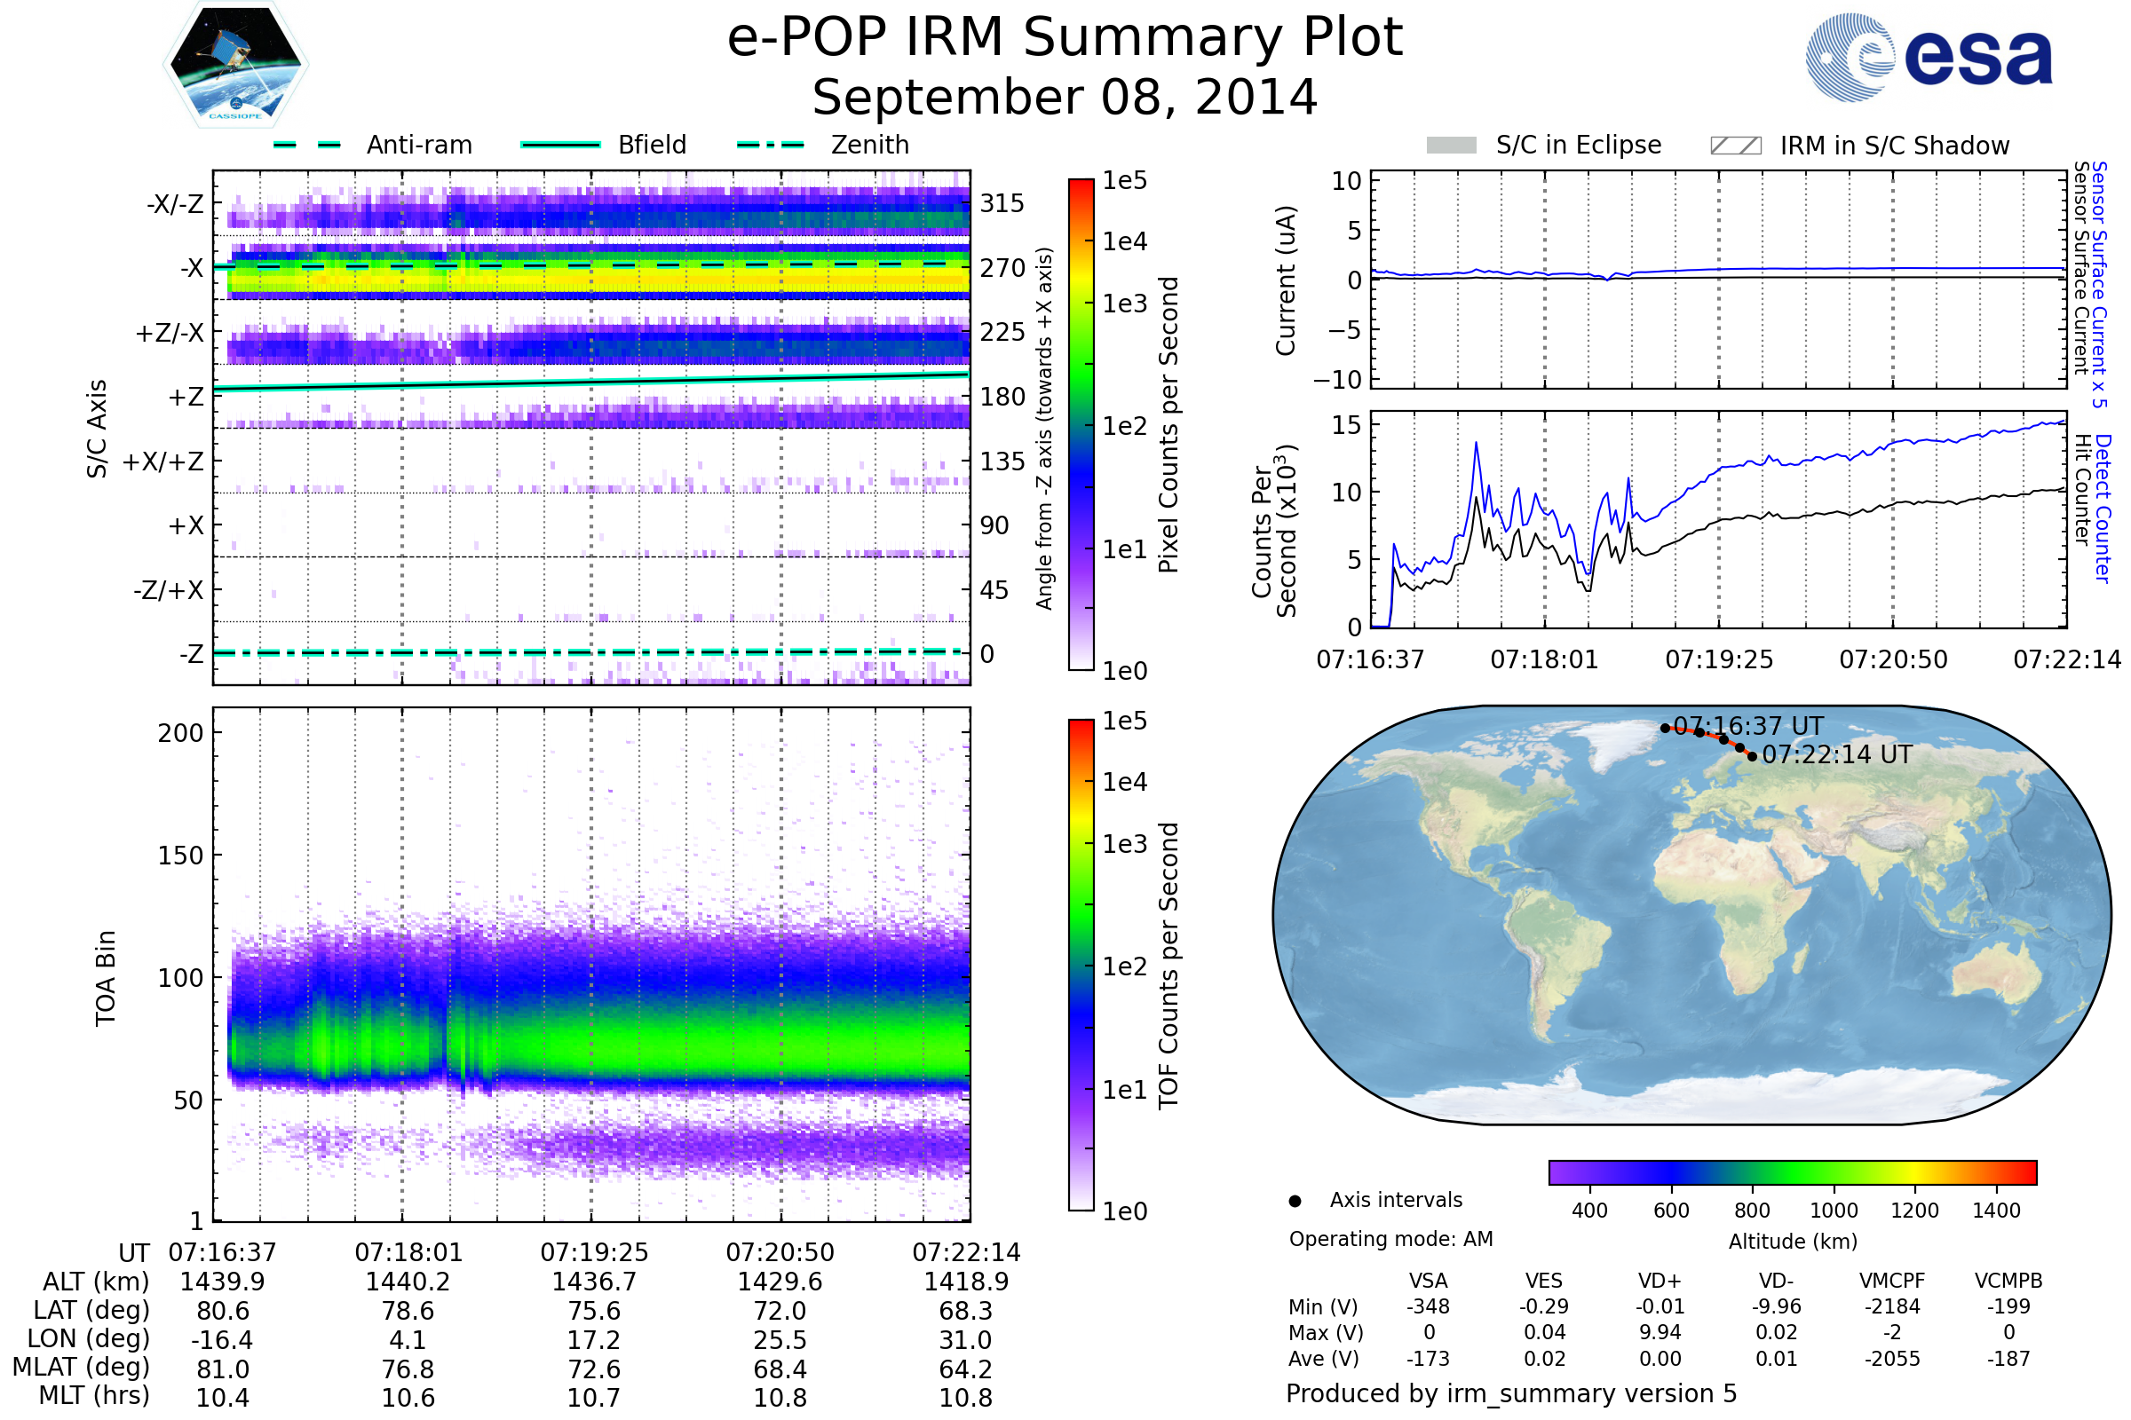The height and width of the screenshot is (1420, 2131).
Task: Click the Pixel Counts per Second colorbar
Action: click(x=1081, y=425)
